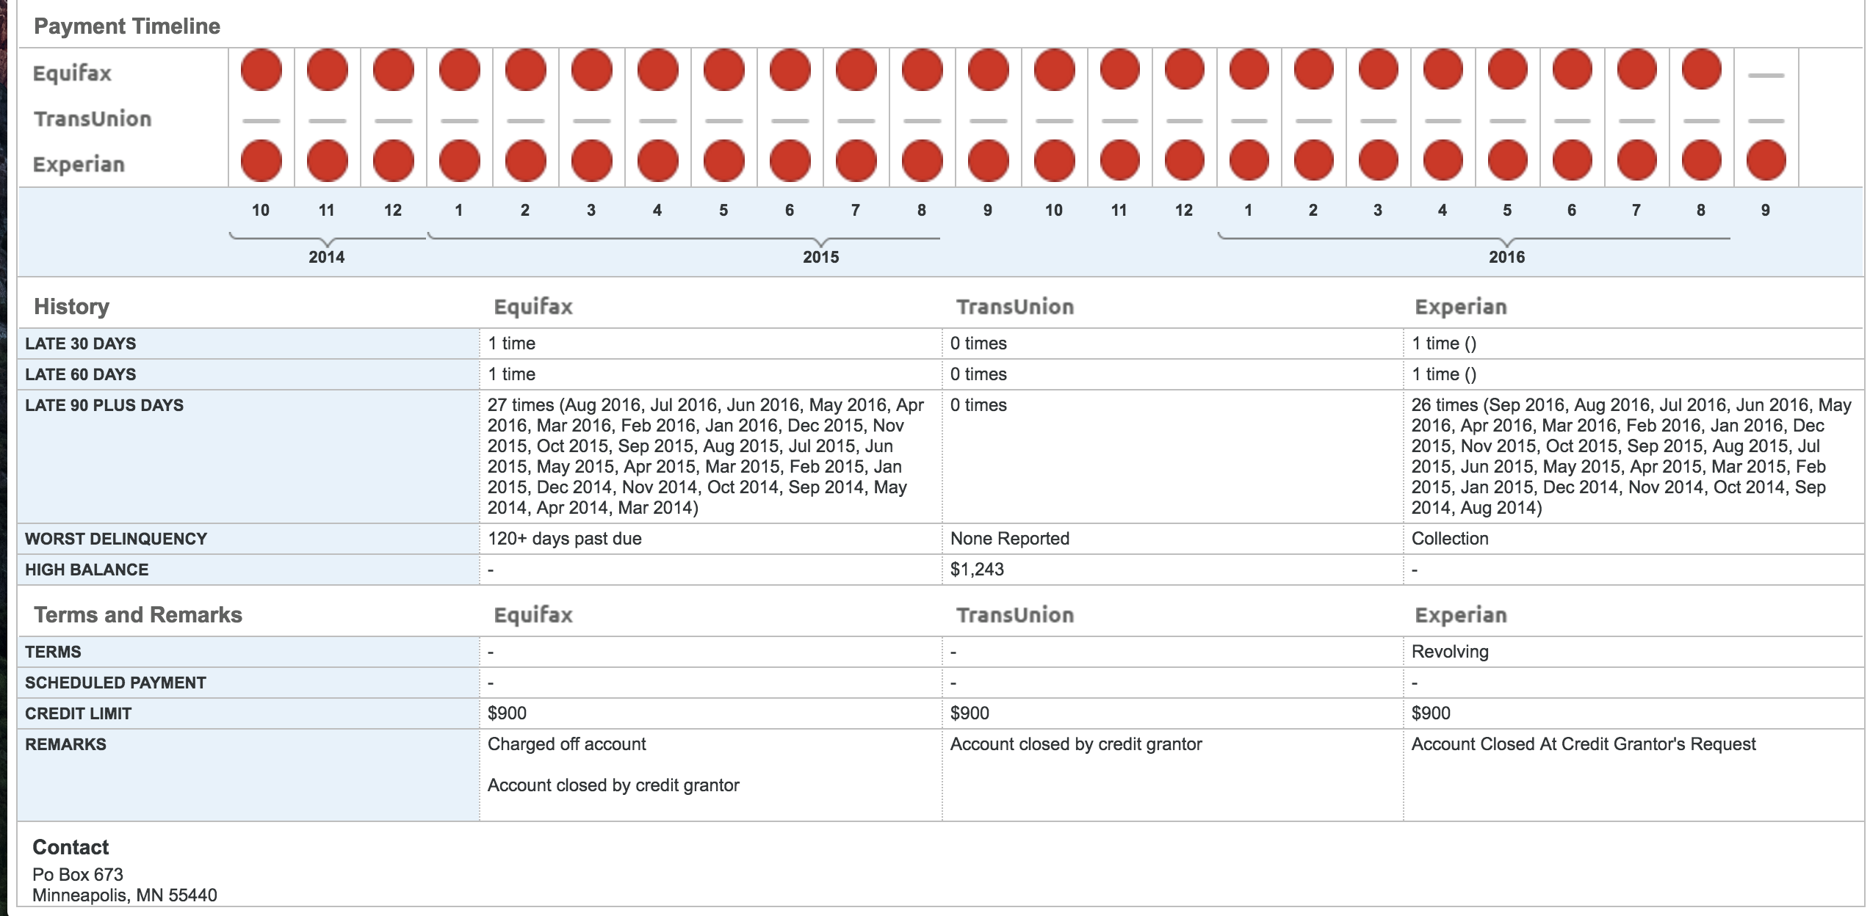Click Equifax late marker for February 2016

pos(1313,70)
